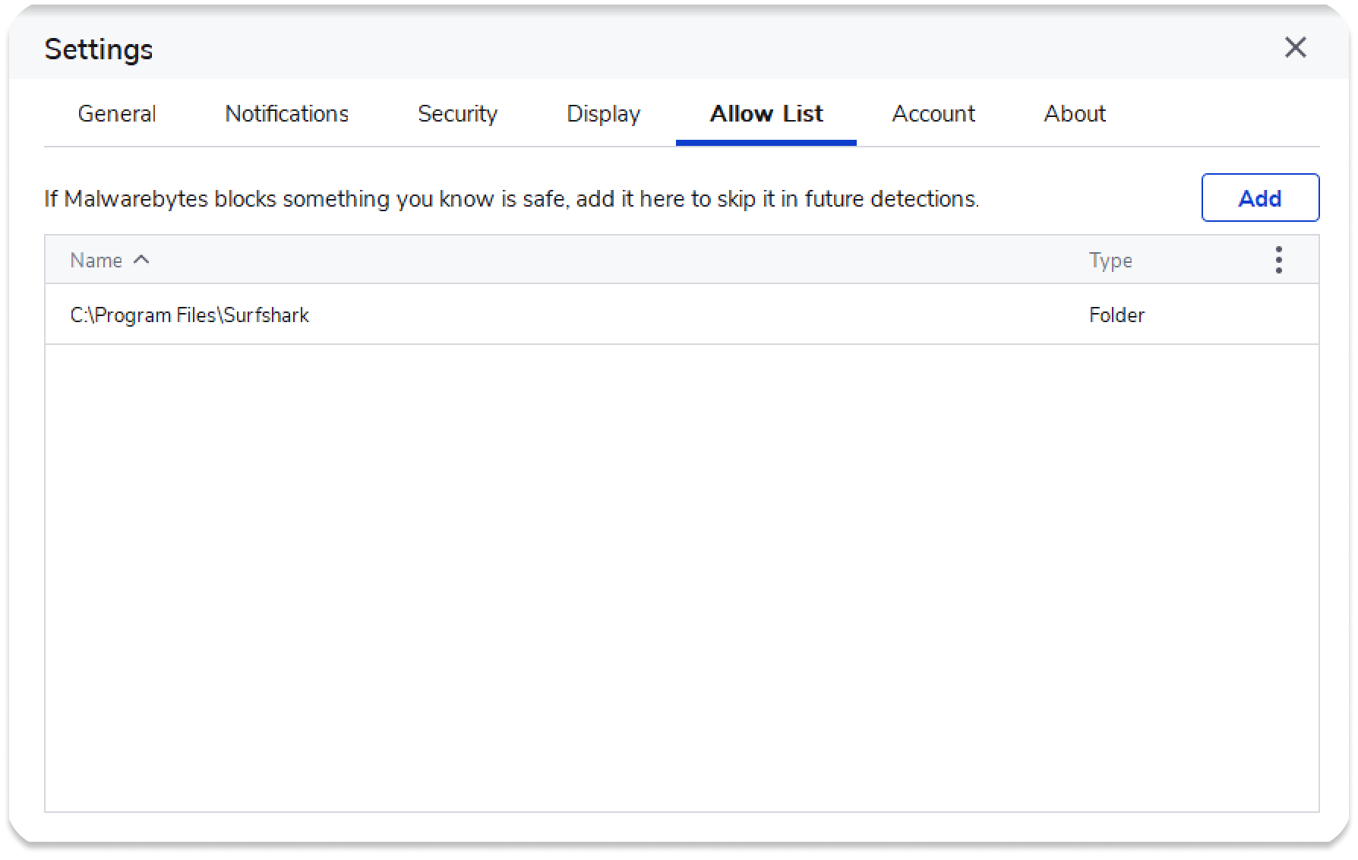Click the Type column header
Viewport: 1358px width, 860px height.
pyautogui.click(x=1110, y=261)
